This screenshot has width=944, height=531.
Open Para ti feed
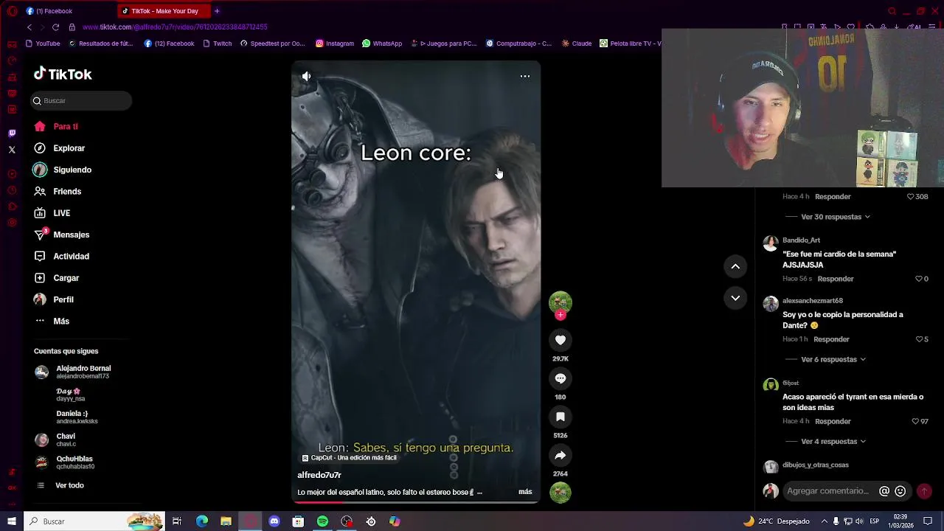click(56, 126)
